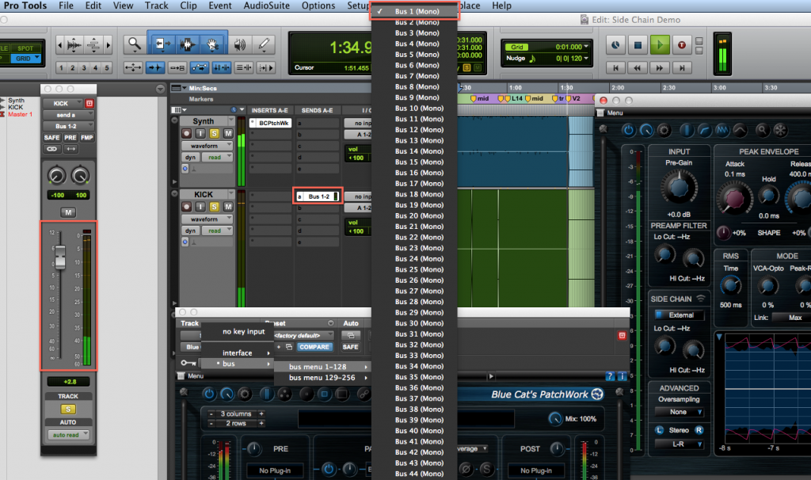Pick the Grabber hand tool
This screenshot has width=811, height=480.
[x=212, y=44]
